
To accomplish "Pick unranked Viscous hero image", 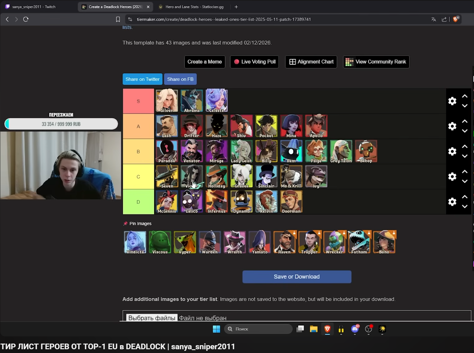I will coord(160,242).
